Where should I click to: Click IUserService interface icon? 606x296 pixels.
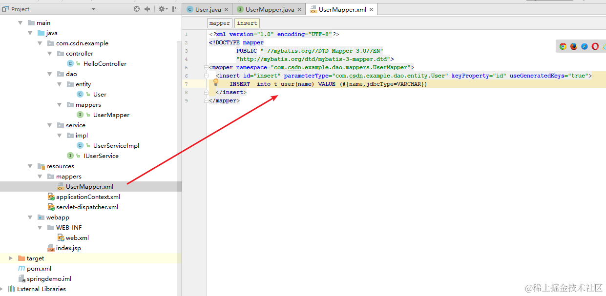click(x=70, y=156)
